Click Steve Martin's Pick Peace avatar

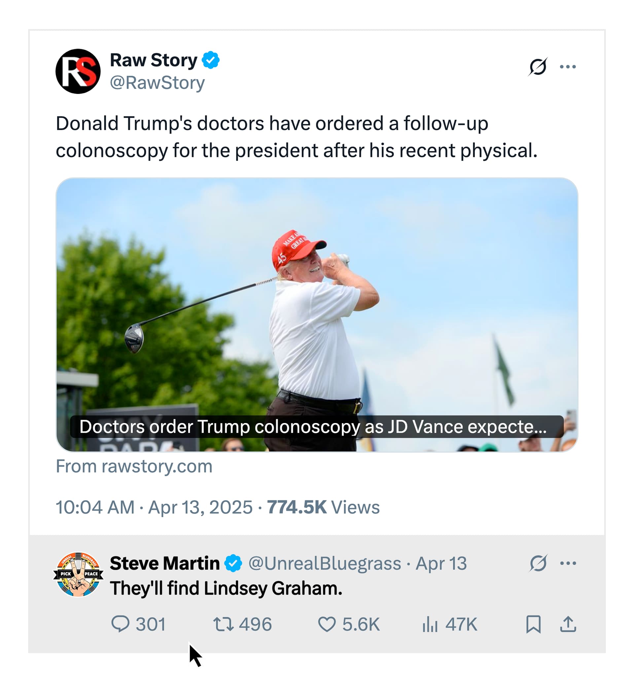click(x=78, y=574)
